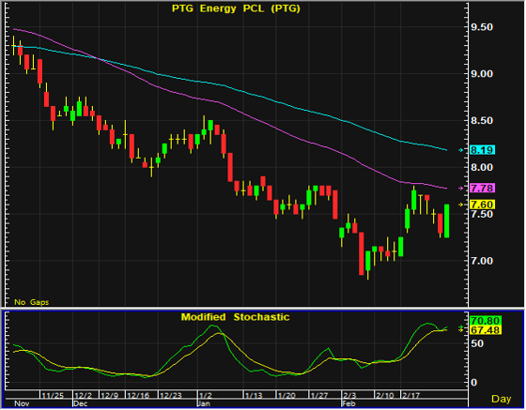Click the 8.00 price axis label
This screenshot has width=526, height=410.
pyautogui.click(x=482, y=167)
